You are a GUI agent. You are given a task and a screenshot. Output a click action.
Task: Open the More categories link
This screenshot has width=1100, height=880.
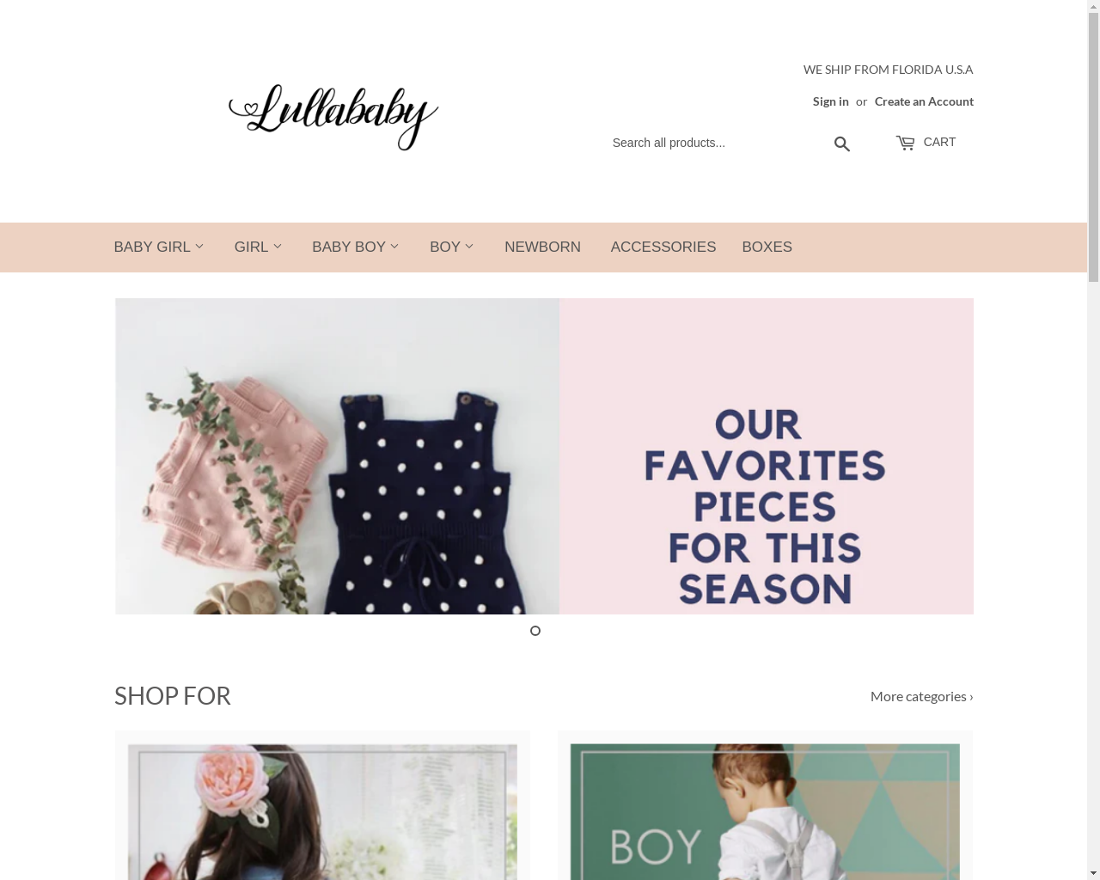coord(921,696)
